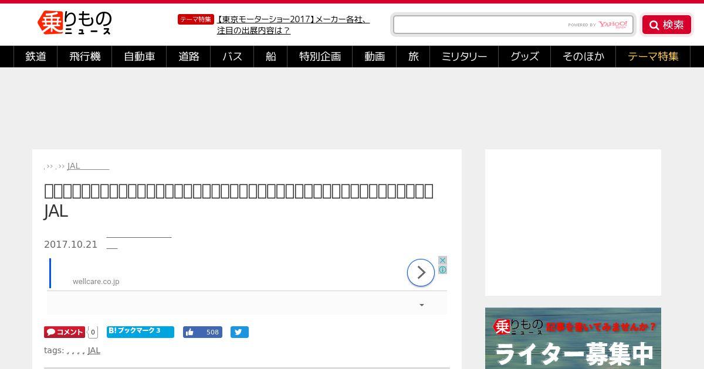
Task: Open the ミリタリー menu
Action: click(x=464, y=56)
